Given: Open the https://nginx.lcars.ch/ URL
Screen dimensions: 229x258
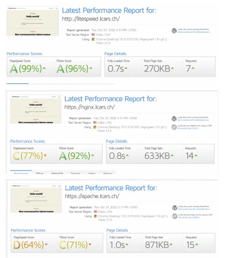Looking at the screenshot, I should [x=90, y=107].
